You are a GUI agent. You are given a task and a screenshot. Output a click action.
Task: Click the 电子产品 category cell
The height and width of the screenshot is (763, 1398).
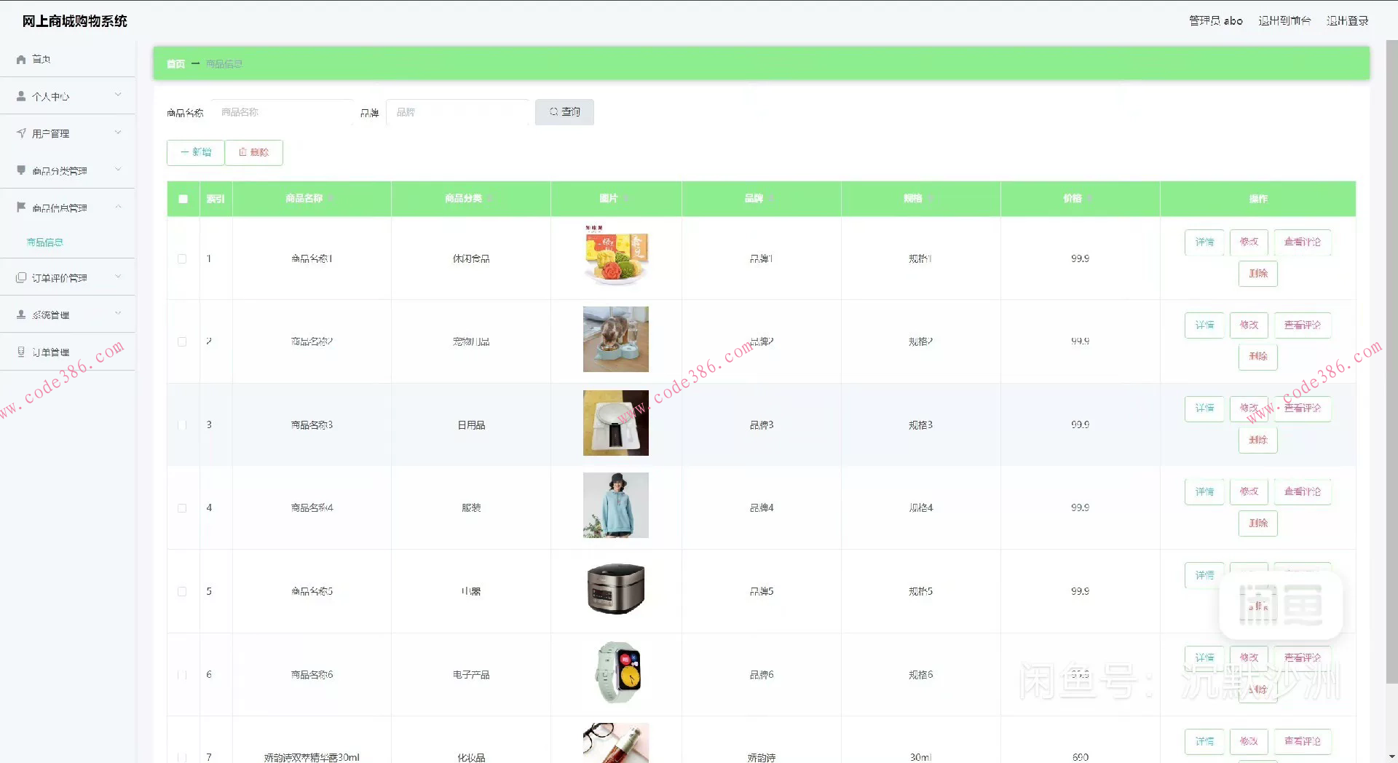pos(471,675)
